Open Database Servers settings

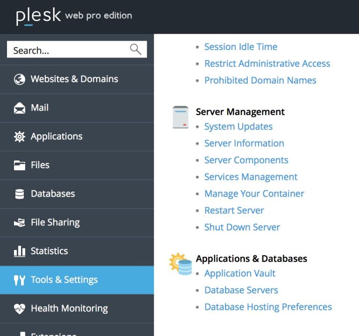coord(241,290)
